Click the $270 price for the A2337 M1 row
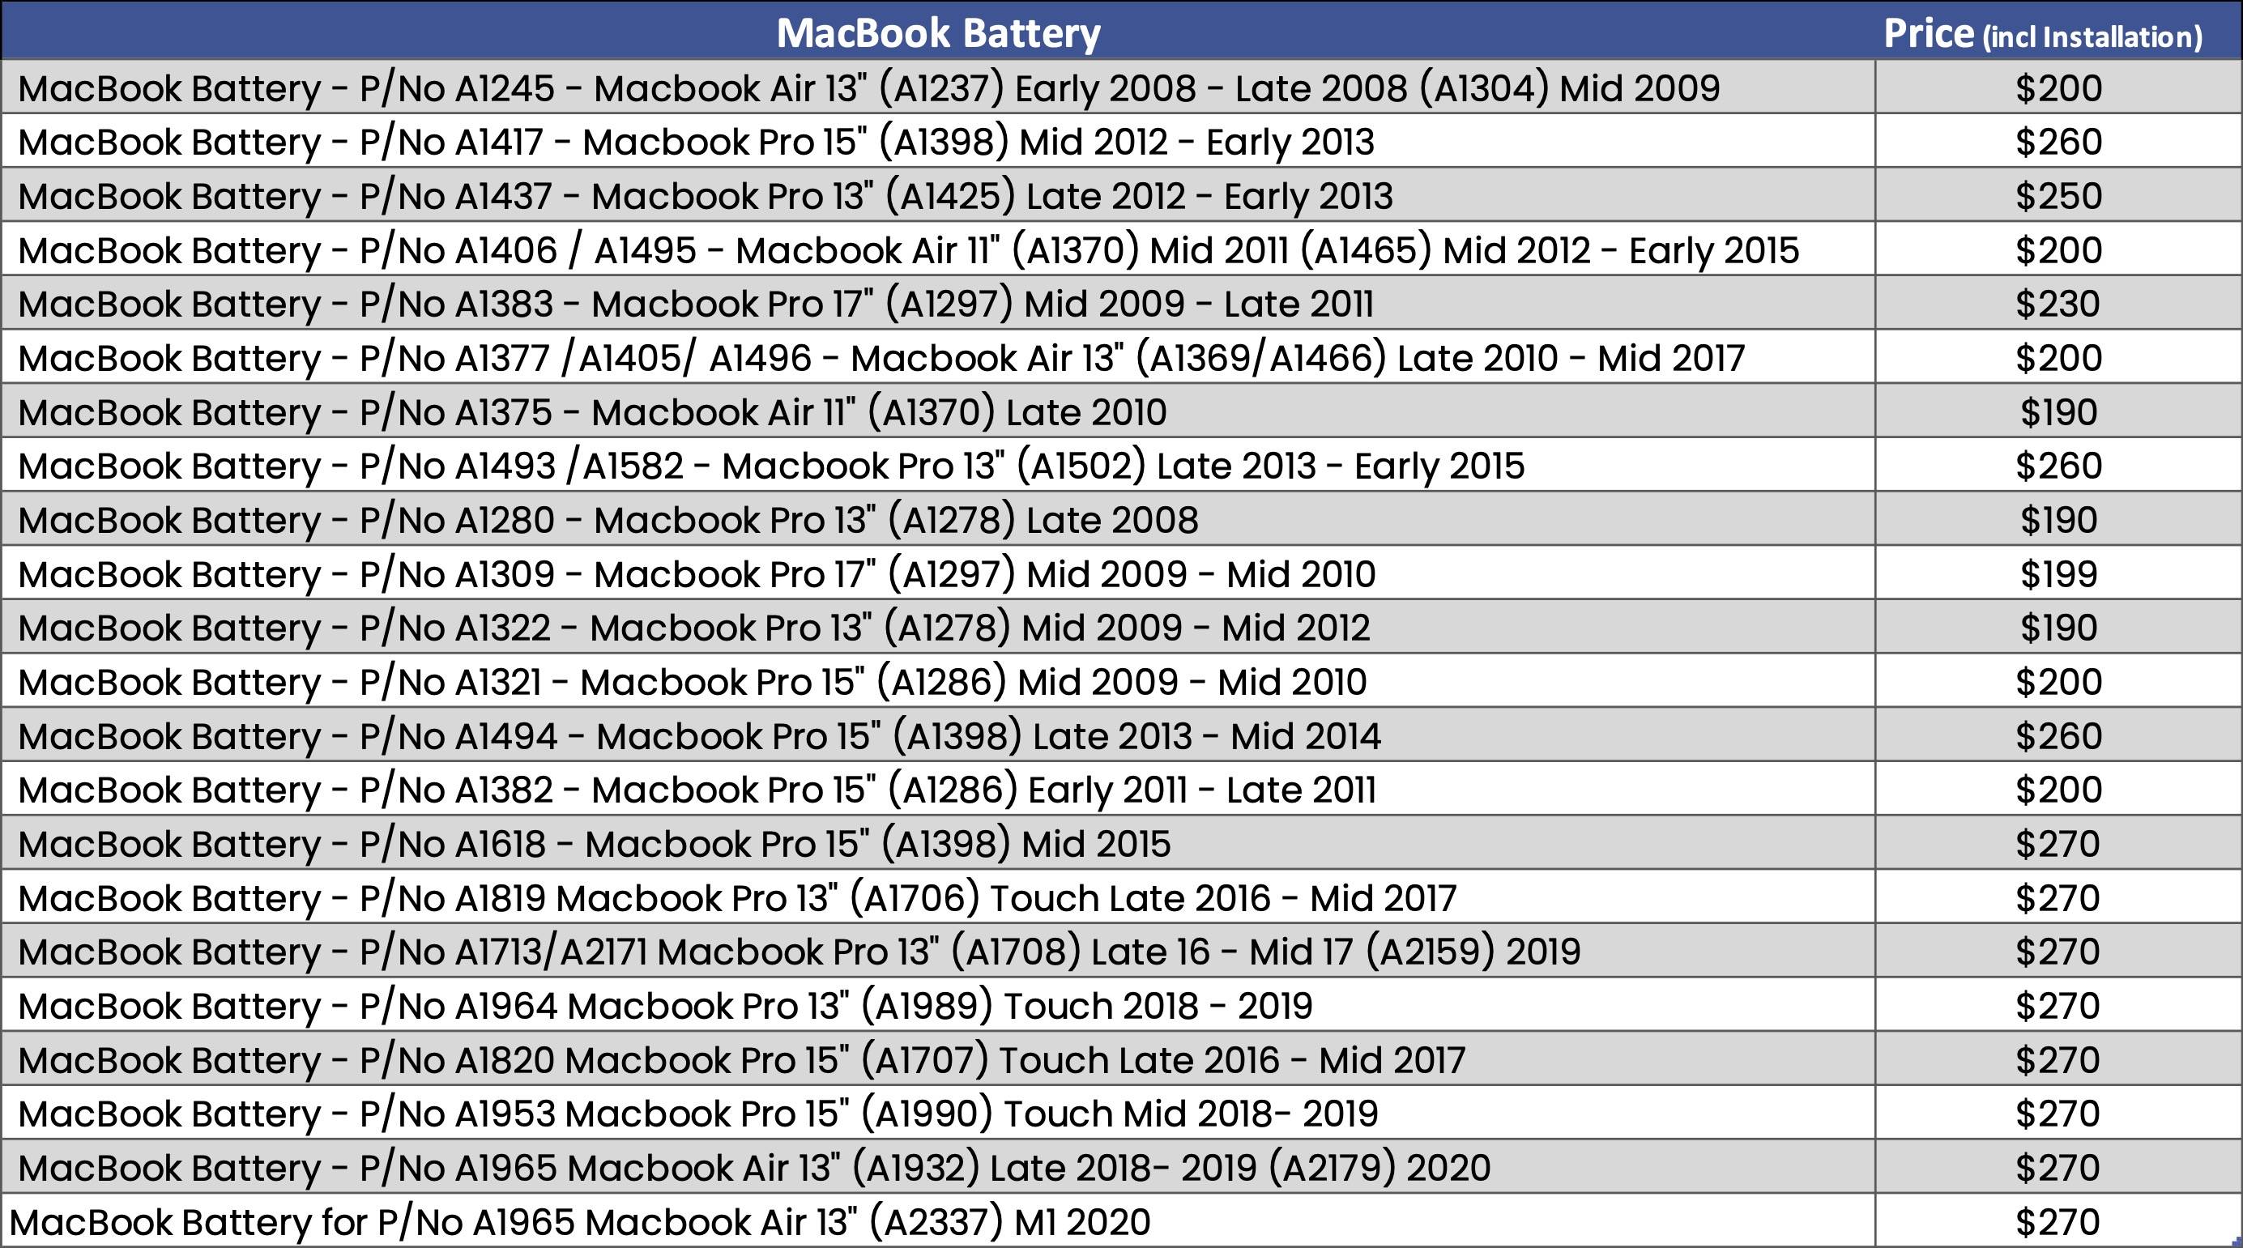 coord(2058,1223)
